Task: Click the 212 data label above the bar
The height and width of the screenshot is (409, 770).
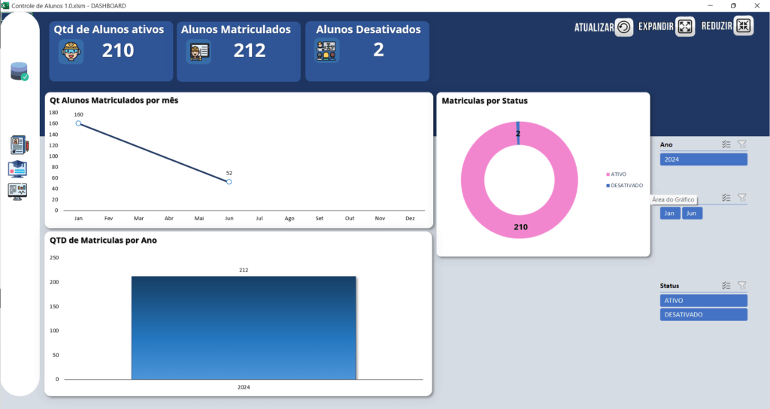Action: 244,270
